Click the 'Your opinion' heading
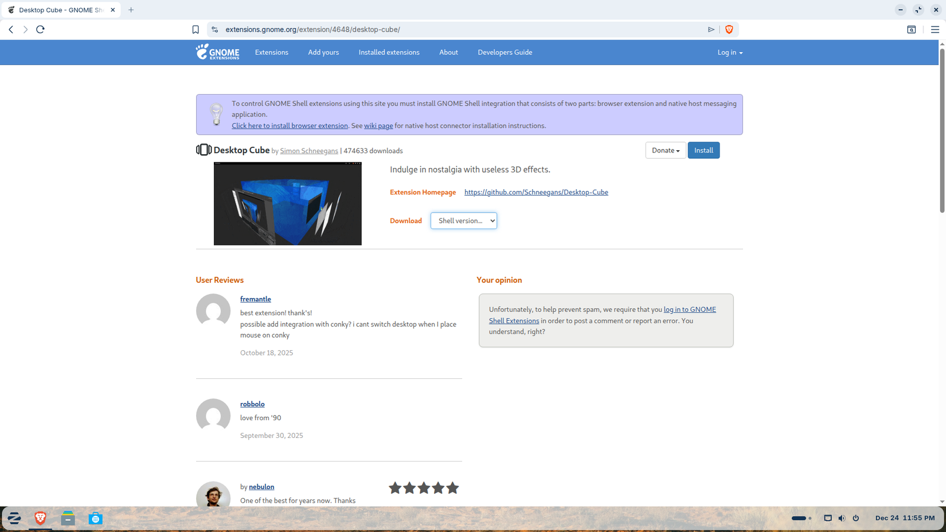Image resolution: width=946 pixels, height=532 pixels. click(499, 280)
